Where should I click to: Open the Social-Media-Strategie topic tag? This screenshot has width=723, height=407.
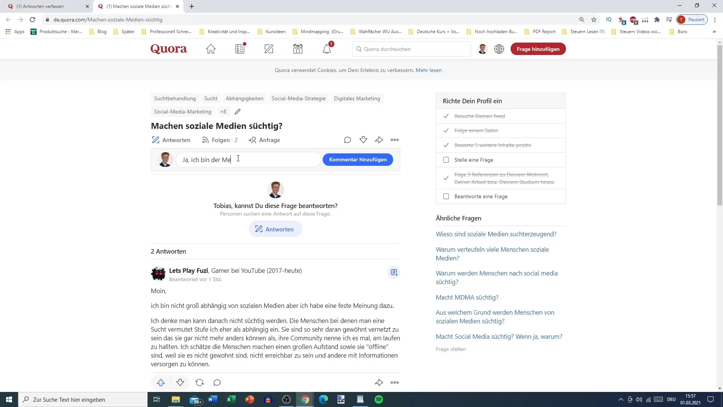(x=299, y=98)
